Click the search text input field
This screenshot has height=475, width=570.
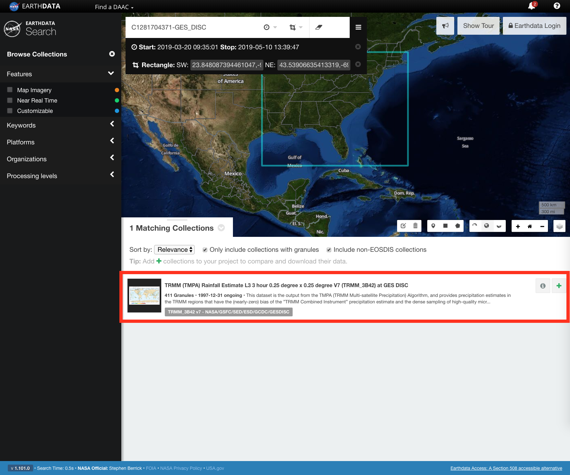pos(193,27)
